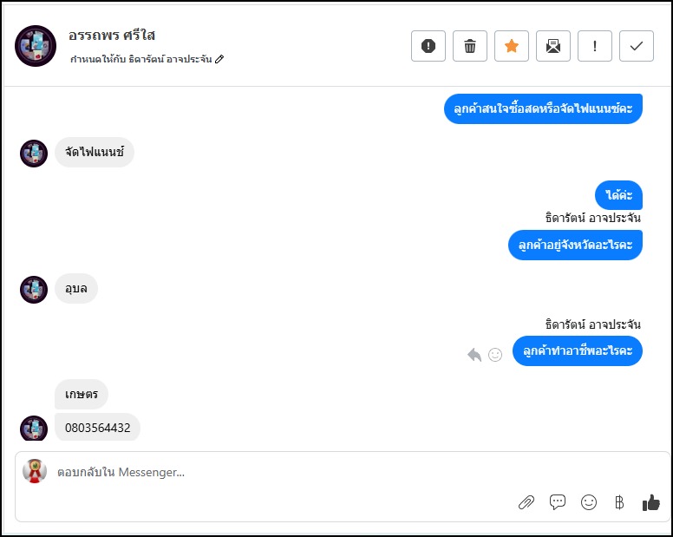Click the exclamation mark priority button
The image size is (673, 537).
(x=595, y=47)
